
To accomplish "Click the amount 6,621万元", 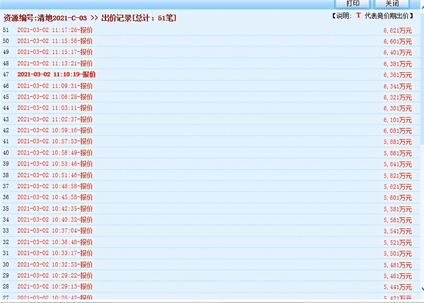I will pos(397,31).
